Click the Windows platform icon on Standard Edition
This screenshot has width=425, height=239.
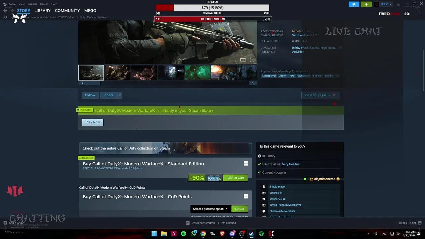(246, 163)
